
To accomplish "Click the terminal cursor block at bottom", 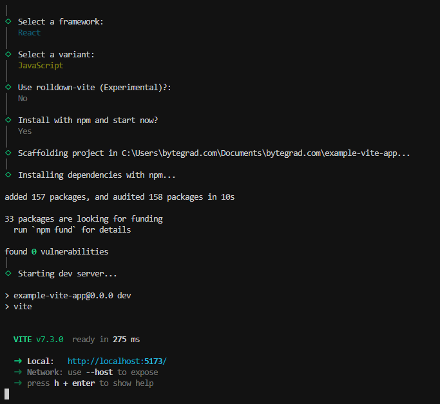I will (x=7, y=394).
